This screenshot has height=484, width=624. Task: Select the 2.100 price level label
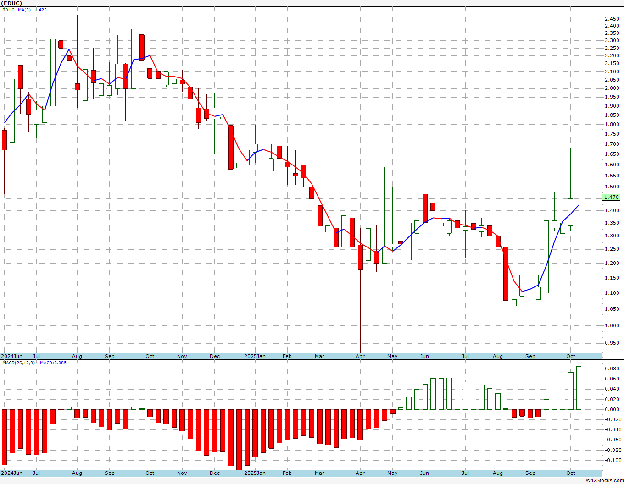612,71
